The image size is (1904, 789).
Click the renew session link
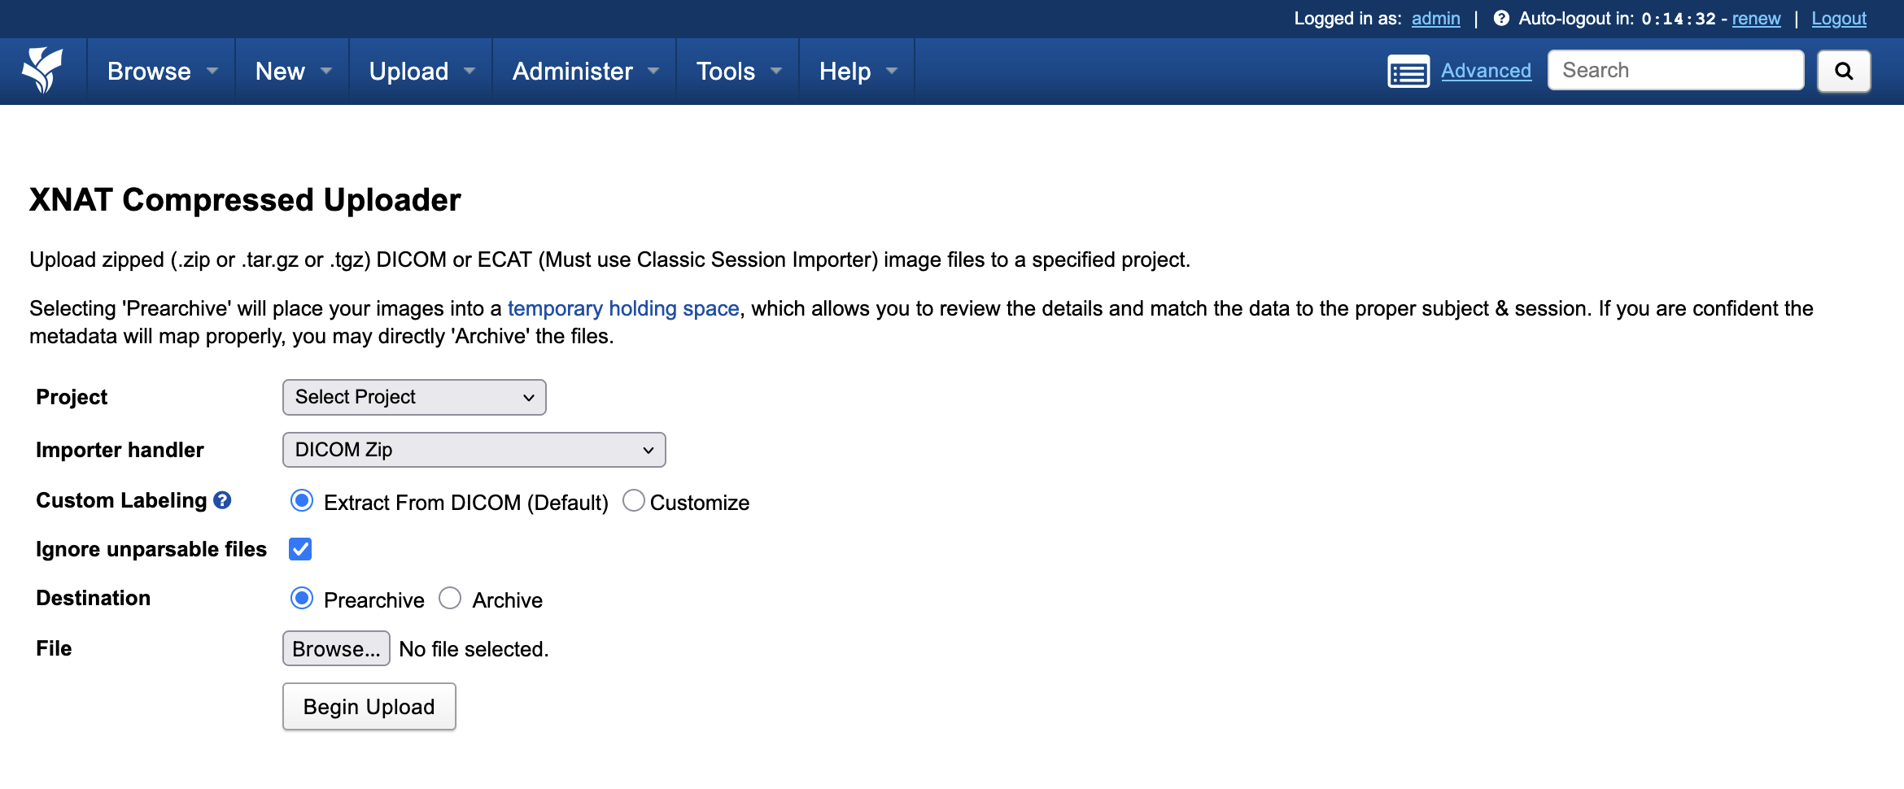pos(1756,18)
